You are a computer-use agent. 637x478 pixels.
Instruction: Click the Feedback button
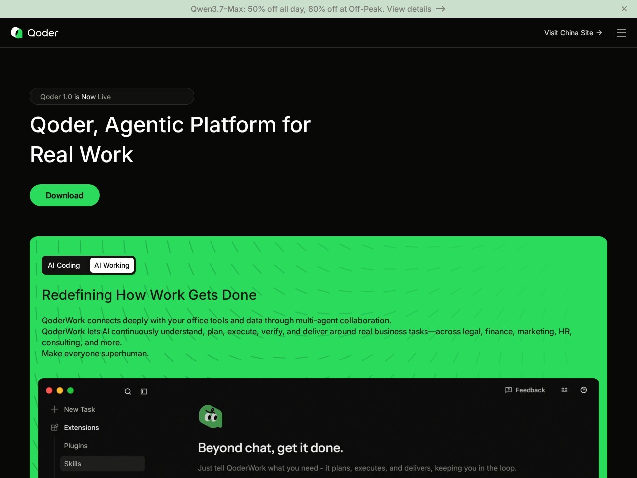[x=525, y=390]
